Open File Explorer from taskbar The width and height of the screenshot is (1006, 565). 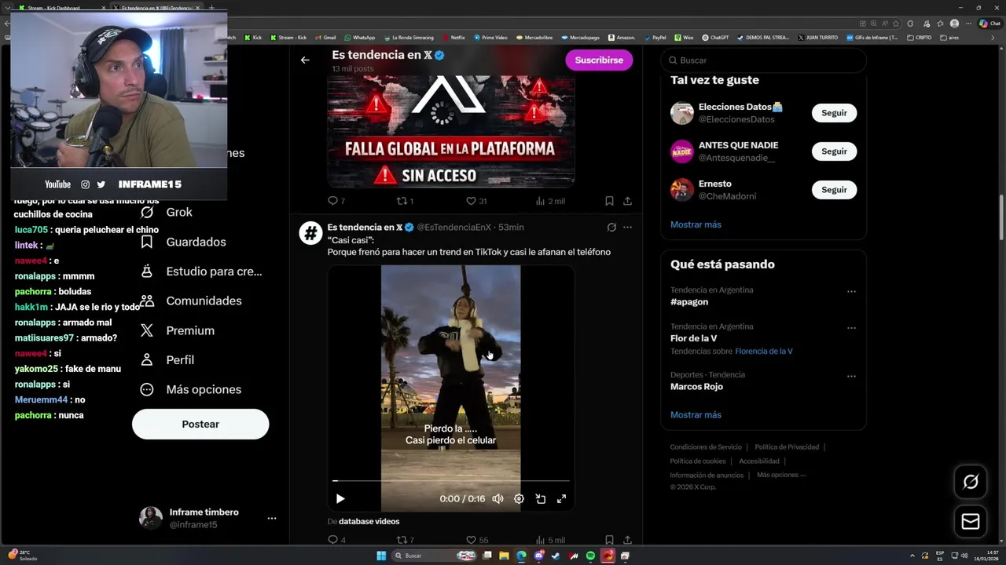tap(504, 556)
